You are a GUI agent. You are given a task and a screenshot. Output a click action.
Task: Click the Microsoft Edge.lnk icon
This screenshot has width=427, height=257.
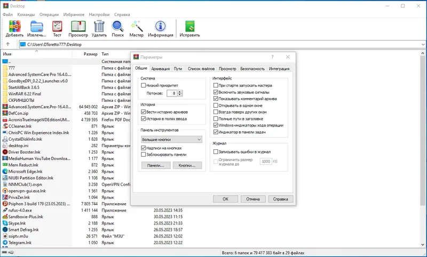tap(5, 171)
